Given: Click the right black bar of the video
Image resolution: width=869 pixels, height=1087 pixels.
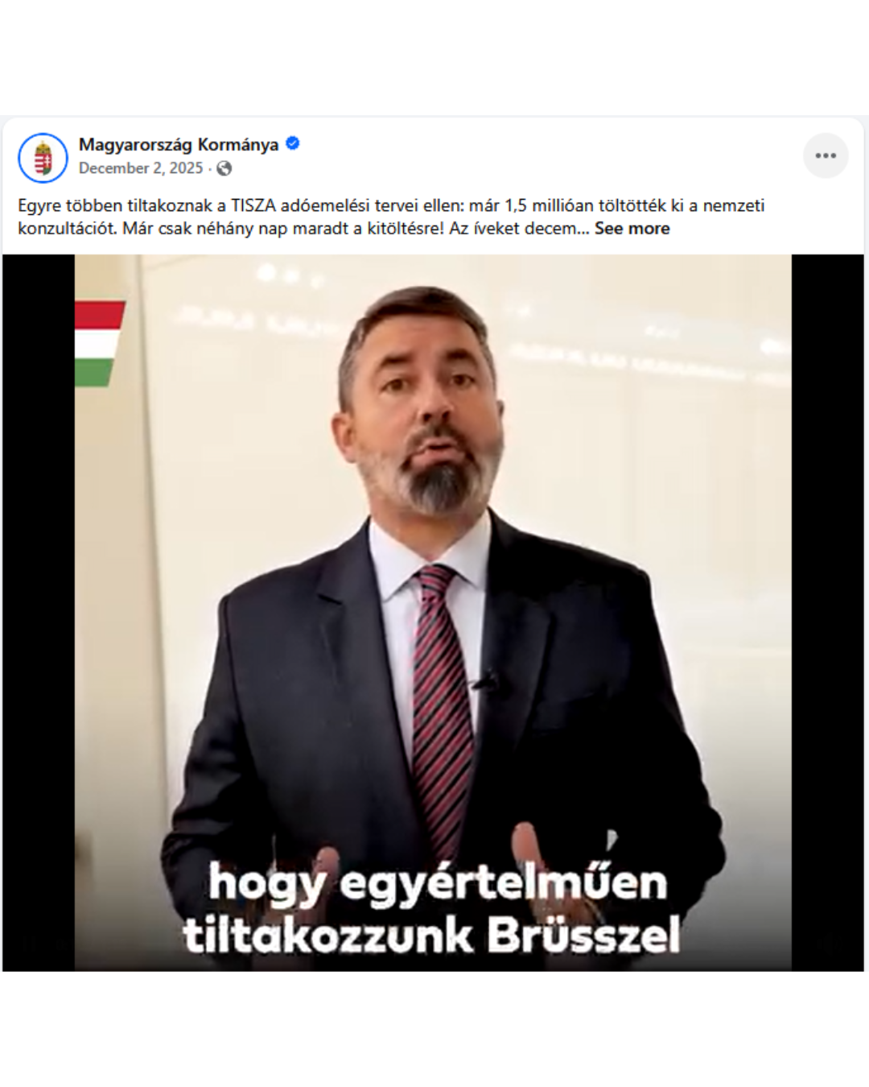Looking at the screenshot, I should pos(828,613).
